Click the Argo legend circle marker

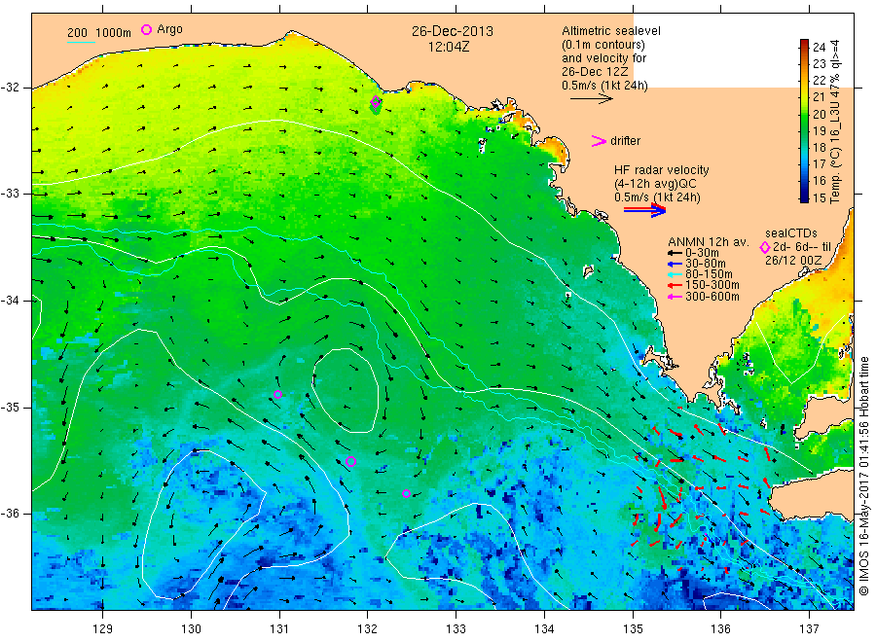(x=146, y=29)
